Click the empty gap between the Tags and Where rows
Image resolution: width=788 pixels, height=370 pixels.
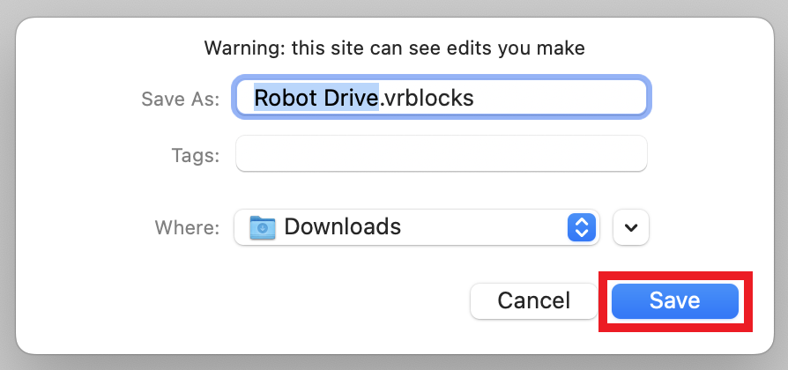[441, 190]
